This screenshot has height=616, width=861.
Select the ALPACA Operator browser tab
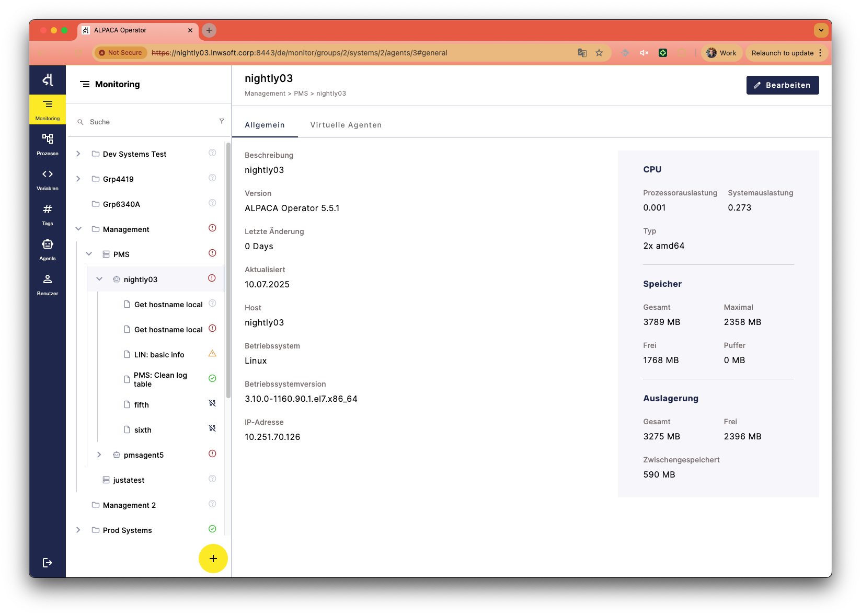pos(138,30)
